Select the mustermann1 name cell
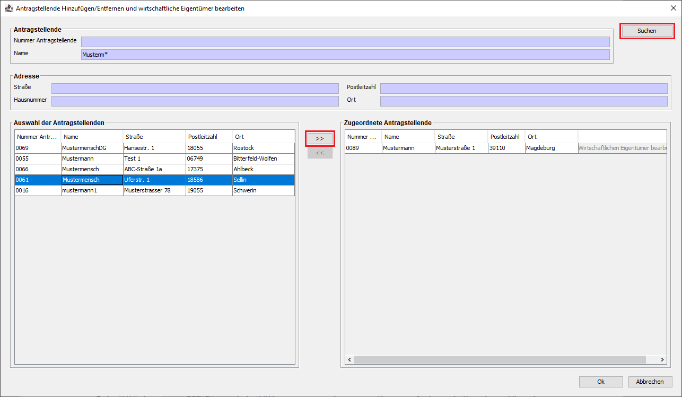Screen dimensions: 682x397 click(x=92, y=191)
